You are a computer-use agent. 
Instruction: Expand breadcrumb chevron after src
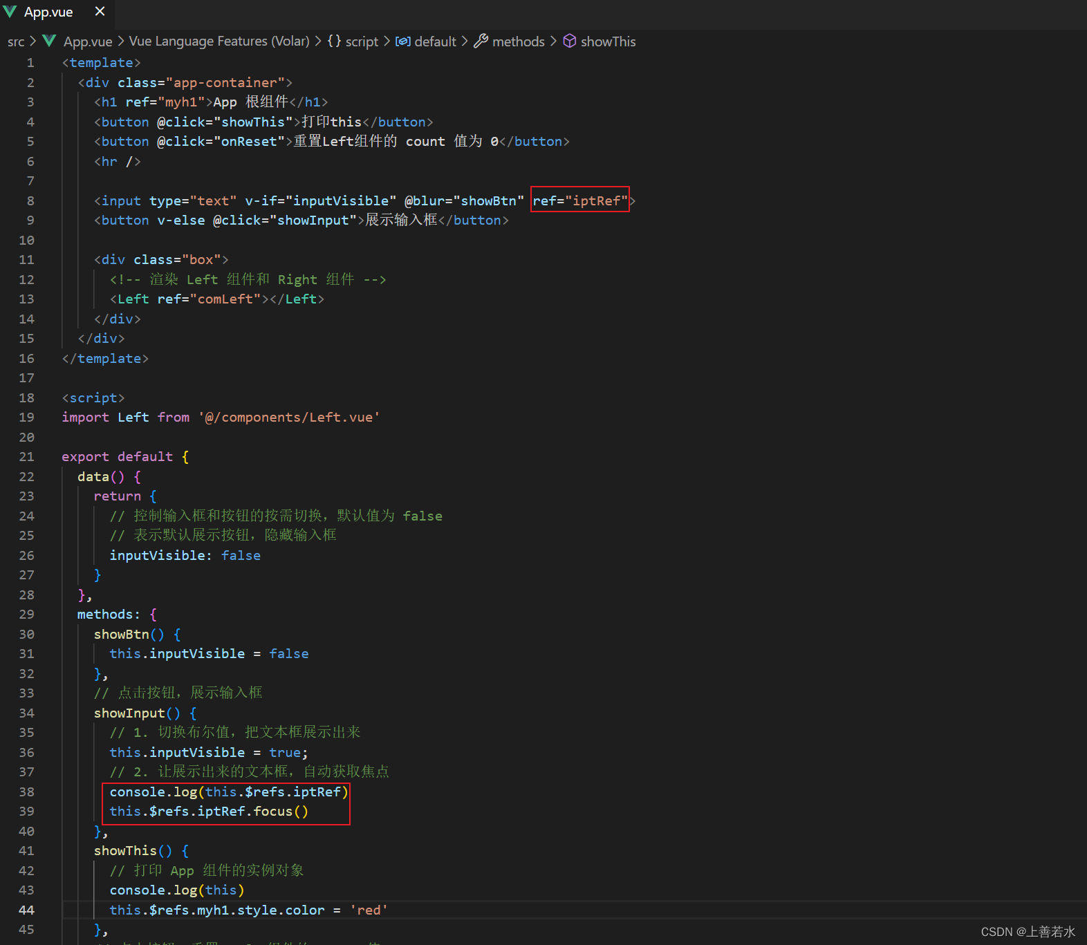tap(32, 41)
